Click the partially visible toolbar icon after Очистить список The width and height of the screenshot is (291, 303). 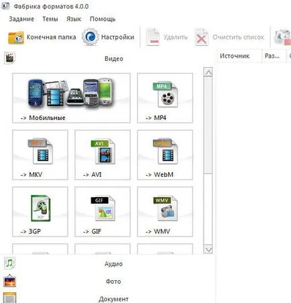click(283, 37)
